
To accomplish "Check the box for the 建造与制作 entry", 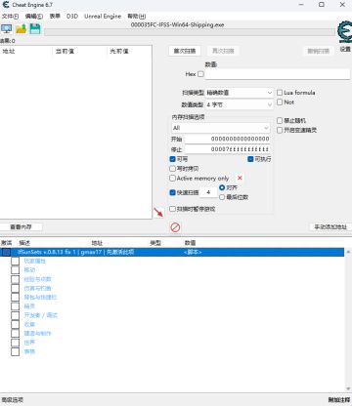I will 15,333.
